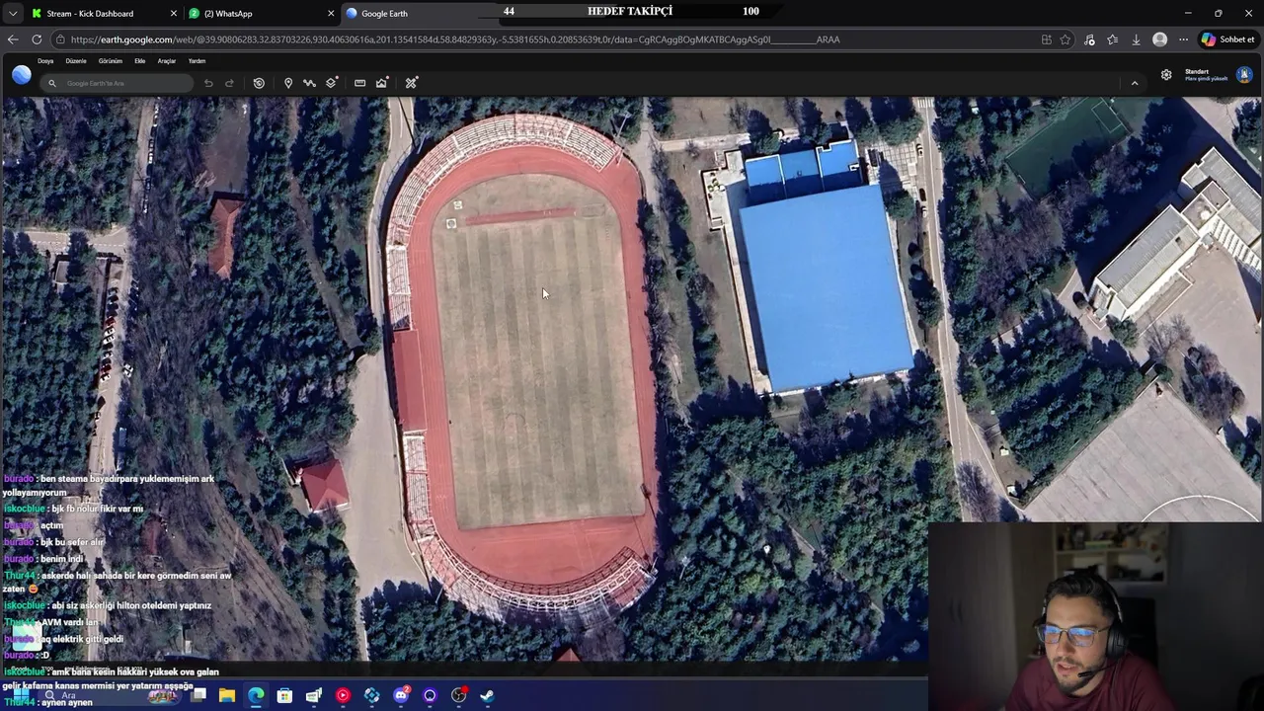This screenshot has height=711, width=1264.
Task: Open the browser profile avatar
Action: pyautogui.click(x=1159, y=39)
